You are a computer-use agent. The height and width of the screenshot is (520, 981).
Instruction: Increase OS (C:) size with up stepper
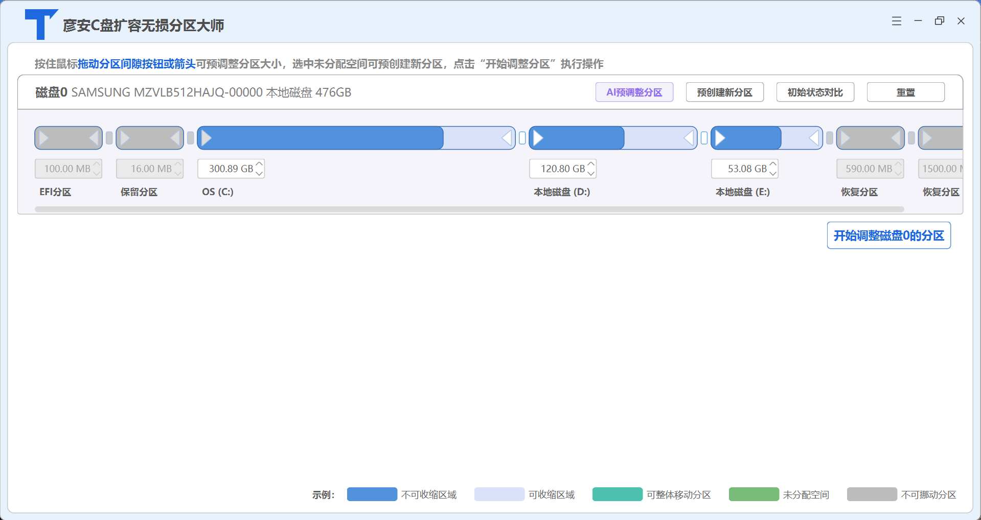[259, 164]
